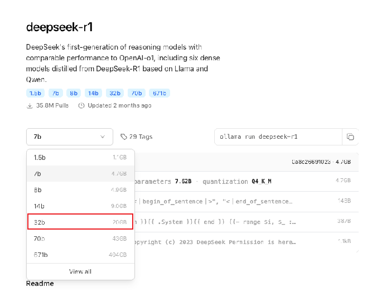Click the download icon beside Pulls
Image resolution: width=372 pixels, height=292 pixels.
[x=30, y=106]
